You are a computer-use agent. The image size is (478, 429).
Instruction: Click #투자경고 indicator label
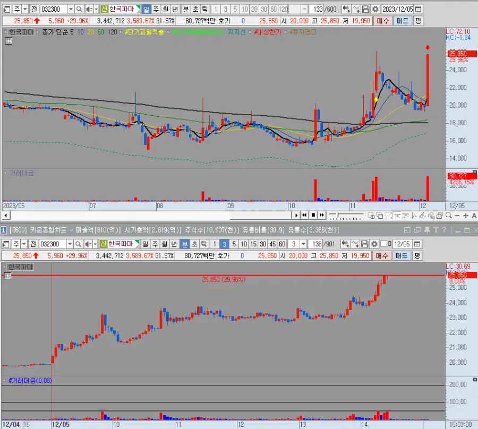tap(303, 32)
